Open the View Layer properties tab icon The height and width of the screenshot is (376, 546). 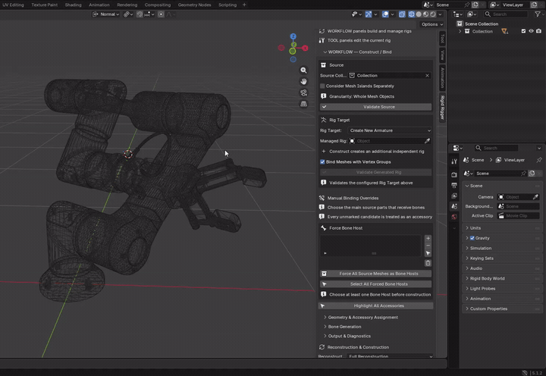tap(454, 196)
